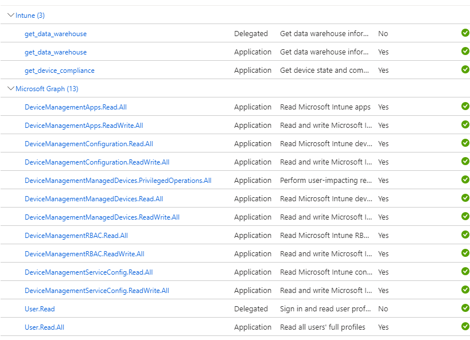The height and width of the screenshot is (340, 470).
Task: Click the truncated description for DeviceManagementServiceConfig.Read.All
Action: (322, 272)
